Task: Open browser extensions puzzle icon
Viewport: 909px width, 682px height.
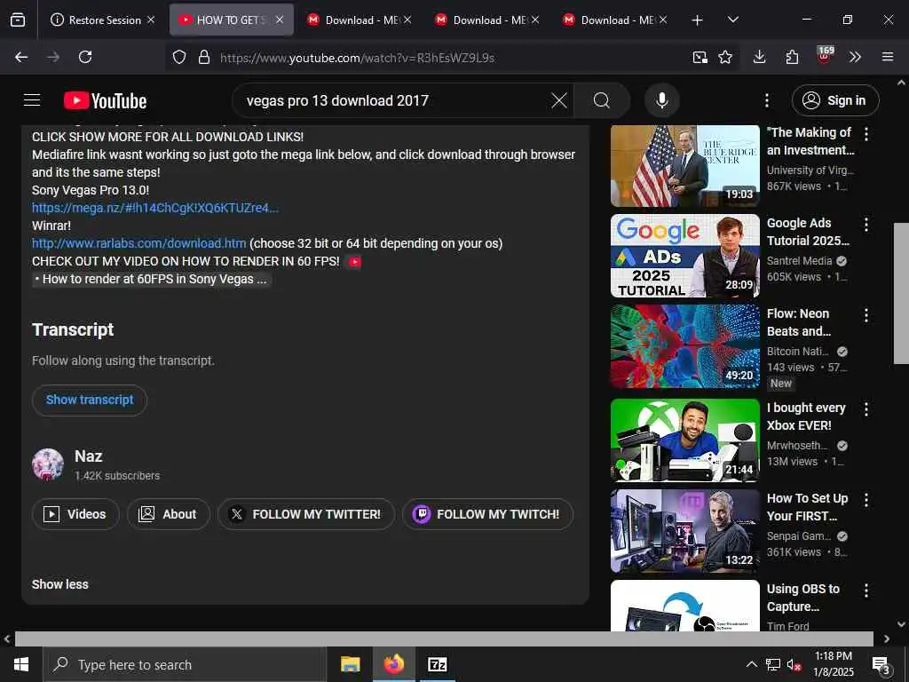Action: 792,57
